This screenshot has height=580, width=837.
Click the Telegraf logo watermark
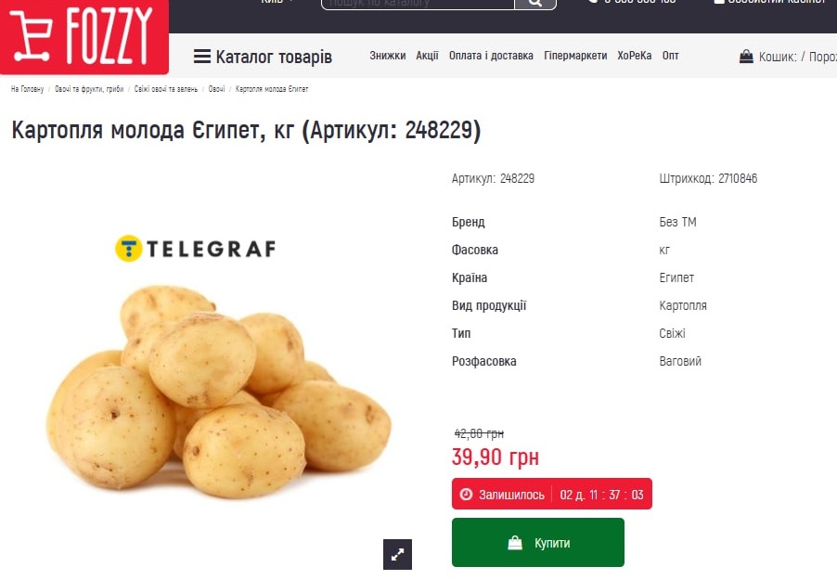coord(196,249)
